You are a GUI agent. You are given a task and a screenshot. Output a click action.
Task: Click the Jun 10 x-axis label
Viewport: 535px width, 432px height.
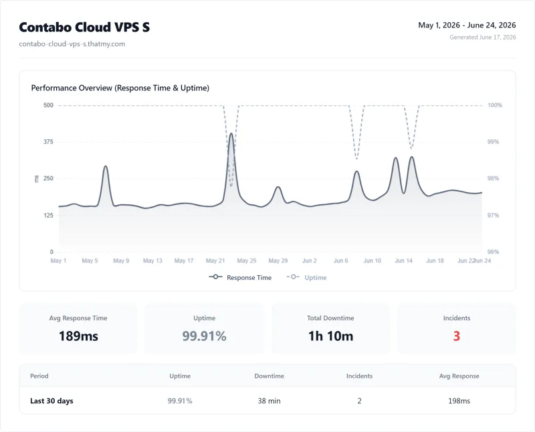pyautogui.click(x=372, y=261)
